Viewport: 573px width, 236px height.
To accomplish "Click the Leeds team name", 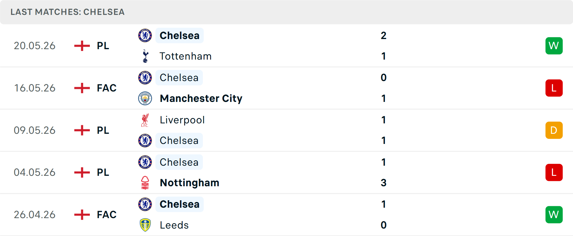I will (x=174, y=225).
